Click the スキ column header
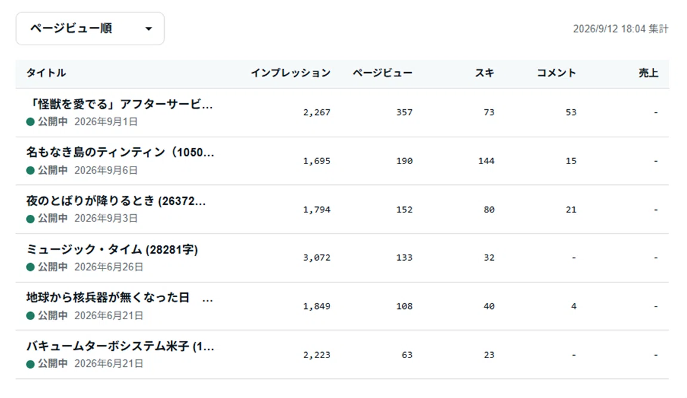The width and height of the screenshot is (687, 398). click(485, 73)
